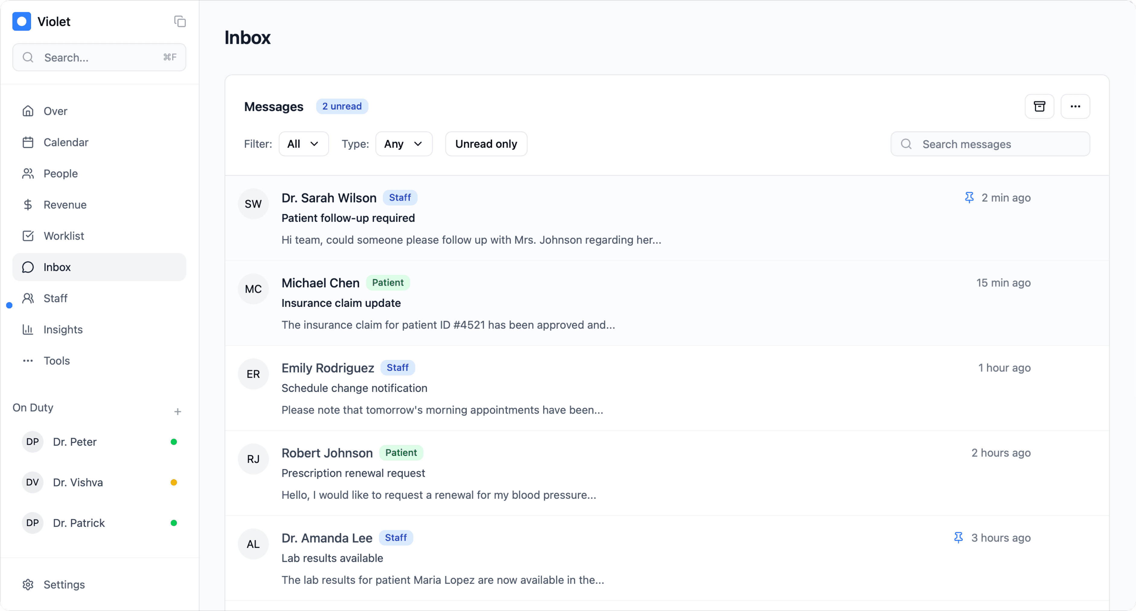Click the Inbox speech bubble icon

[x=28, y=267]
